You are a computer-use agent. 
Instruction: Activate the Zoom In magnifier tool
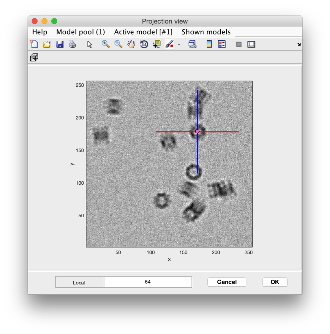click(x=105, y=44)
